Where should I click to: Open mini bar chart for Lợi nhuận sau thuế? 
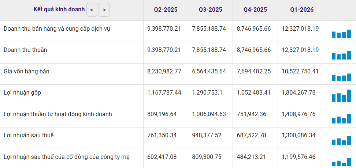[x=341, y=140]
